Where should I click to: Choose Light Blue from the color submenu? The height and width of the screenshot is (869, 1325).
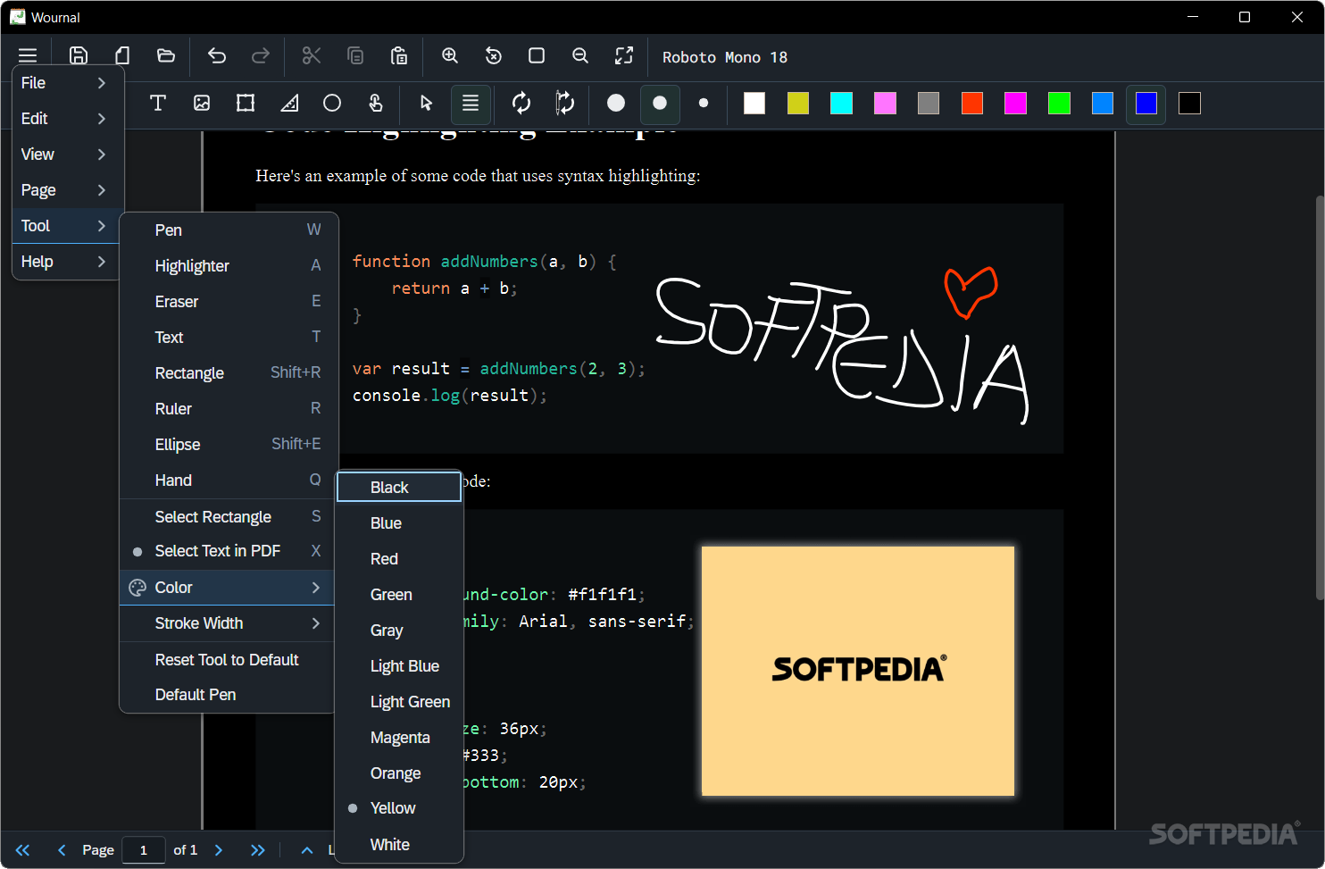pyautogui.click(x=399, y=666)
